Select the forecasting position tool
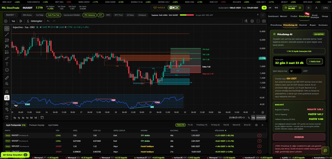 click(7, 52)
